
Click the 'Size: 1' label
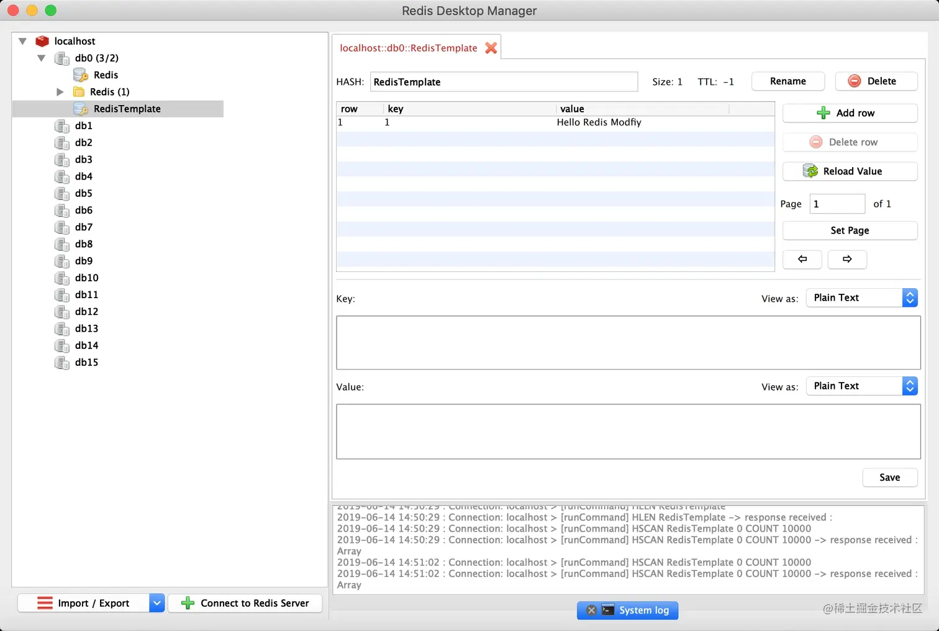(x=667, y=82)
